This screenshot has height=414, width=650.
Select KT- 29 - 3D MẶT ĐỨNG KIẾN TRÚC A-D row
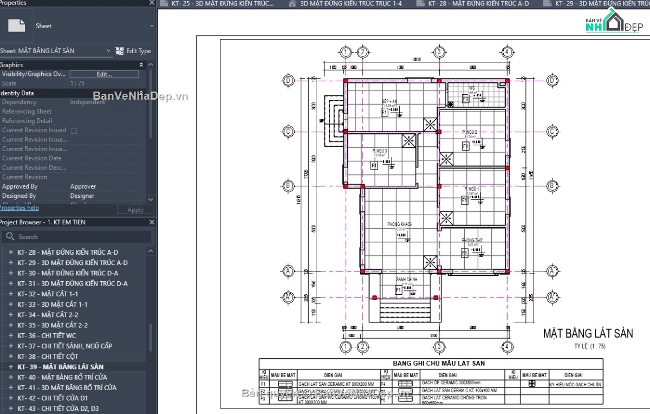[73, 263]
